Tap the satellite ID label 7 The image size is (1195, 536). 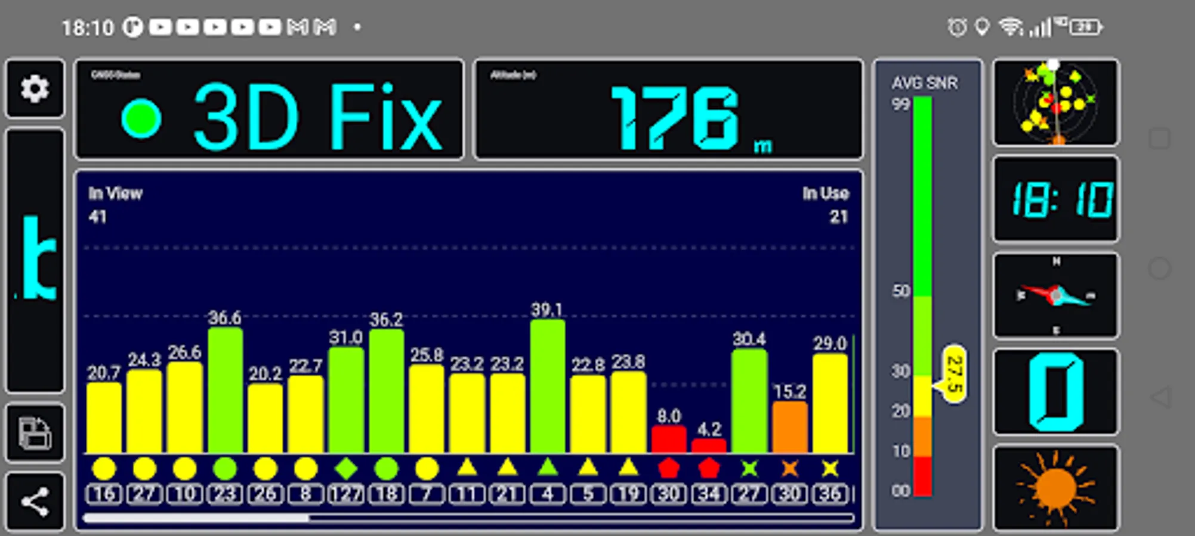click(x=427, y=494)
